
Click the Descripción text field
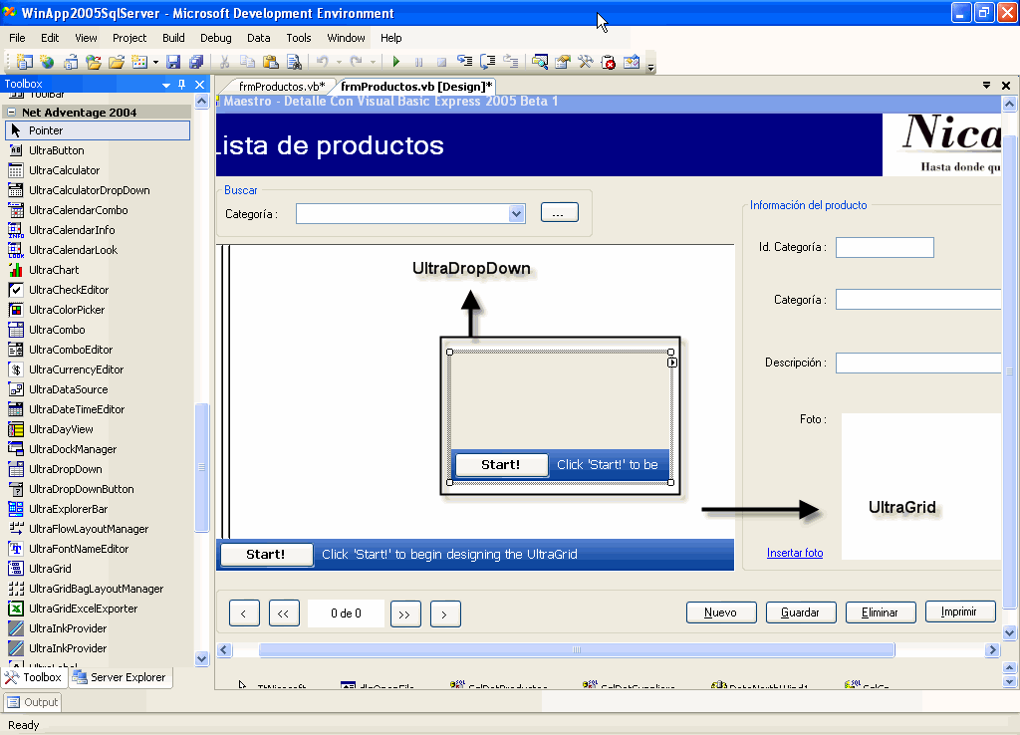click(x=917, y=363)
